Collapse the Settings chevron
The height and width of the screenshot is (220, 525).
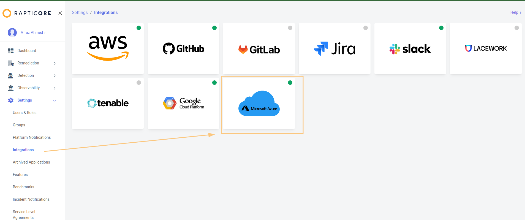(55, 101)
